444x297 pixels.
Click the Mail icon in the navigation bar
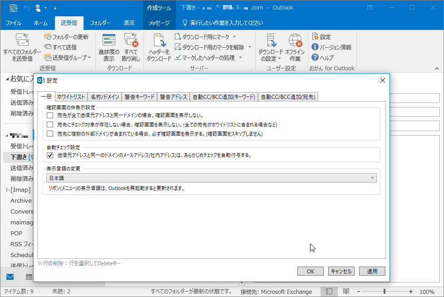10,277
